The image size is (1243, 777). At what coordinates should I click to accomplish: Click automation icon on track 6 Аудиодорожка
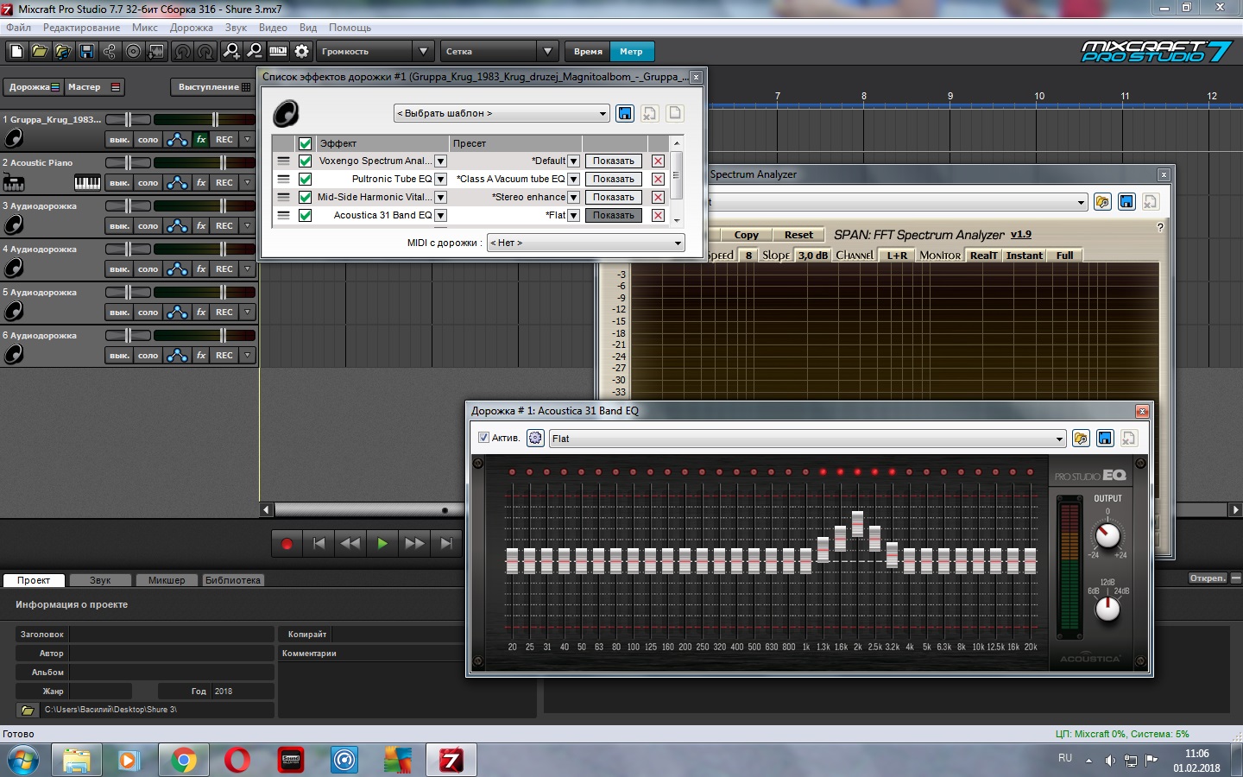coord(177,356)
